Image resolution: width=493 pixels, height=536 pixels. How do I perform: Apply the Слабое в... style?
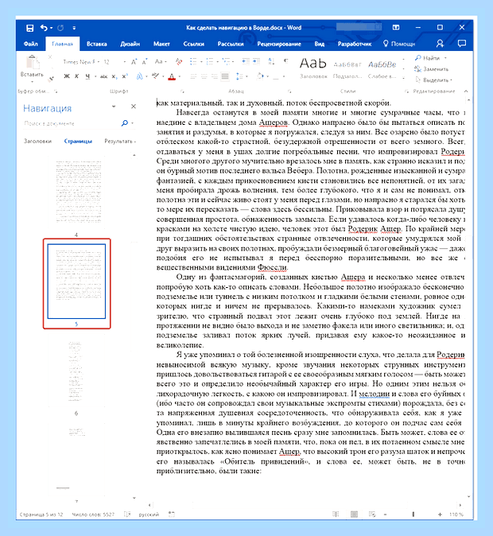382,68
